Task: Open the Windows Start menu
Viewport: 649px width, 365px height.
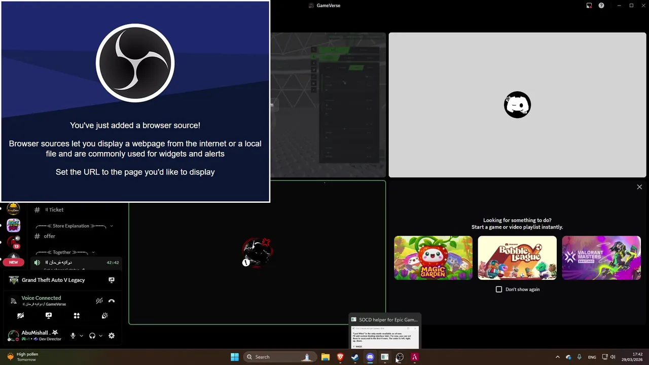Action: pyautogui.click(x=235, y=357)
